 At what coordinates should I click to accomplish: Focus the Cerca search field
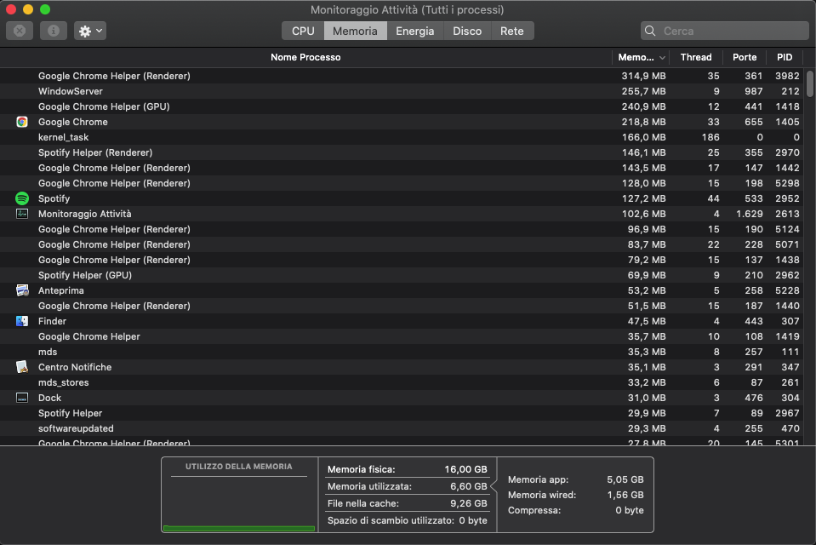point(724,31)
